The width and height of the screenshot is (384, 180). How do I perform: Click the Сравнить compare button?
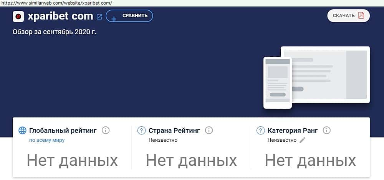coord(129,16)
